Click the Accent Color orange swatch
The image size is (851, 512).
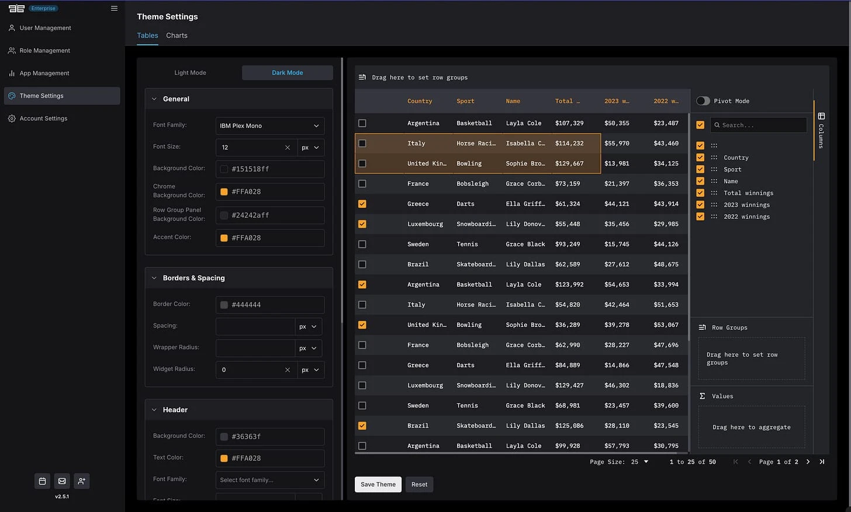click(x=224, y=238)
